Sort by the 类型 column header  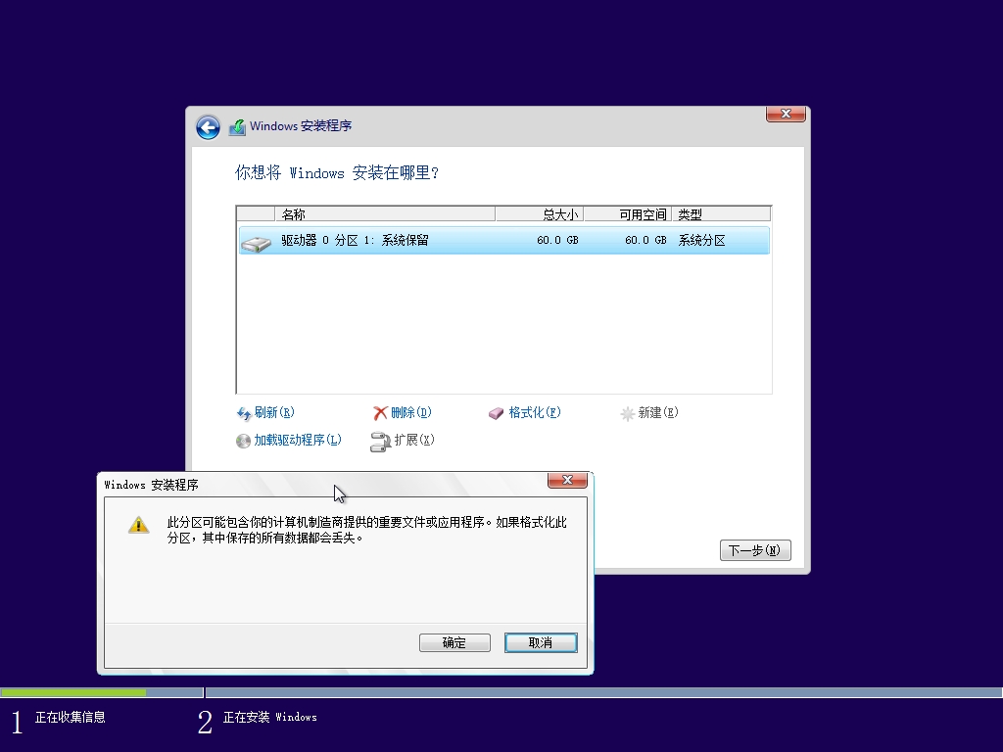[x=722, y=214]
